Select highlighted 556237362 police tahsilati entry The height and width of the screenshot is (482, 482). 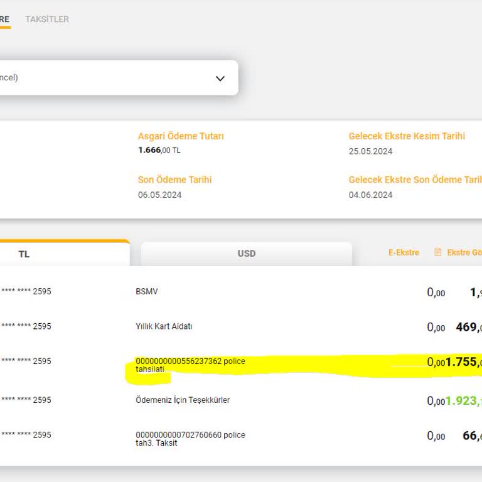pos(190,365)
